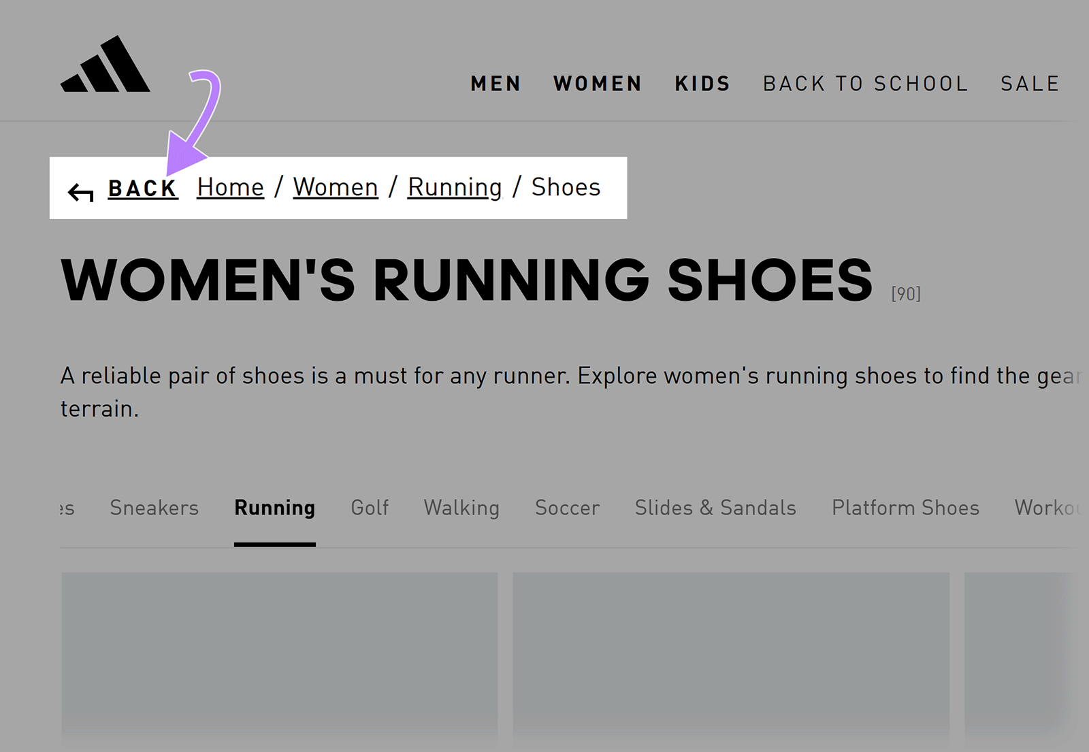Select the Running category tab
The height and width of the screenshot is (752, 1089).
point(274,508)
